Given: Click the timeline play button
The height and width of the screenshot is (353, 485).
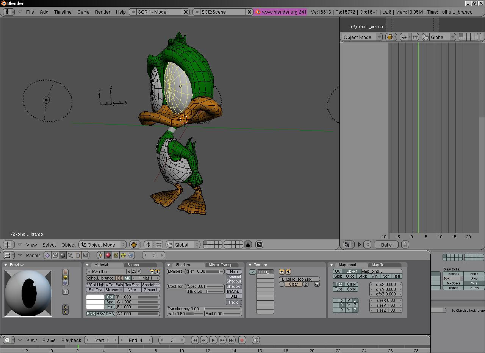Looking at the screenshot, I should [x=213, y=340].
